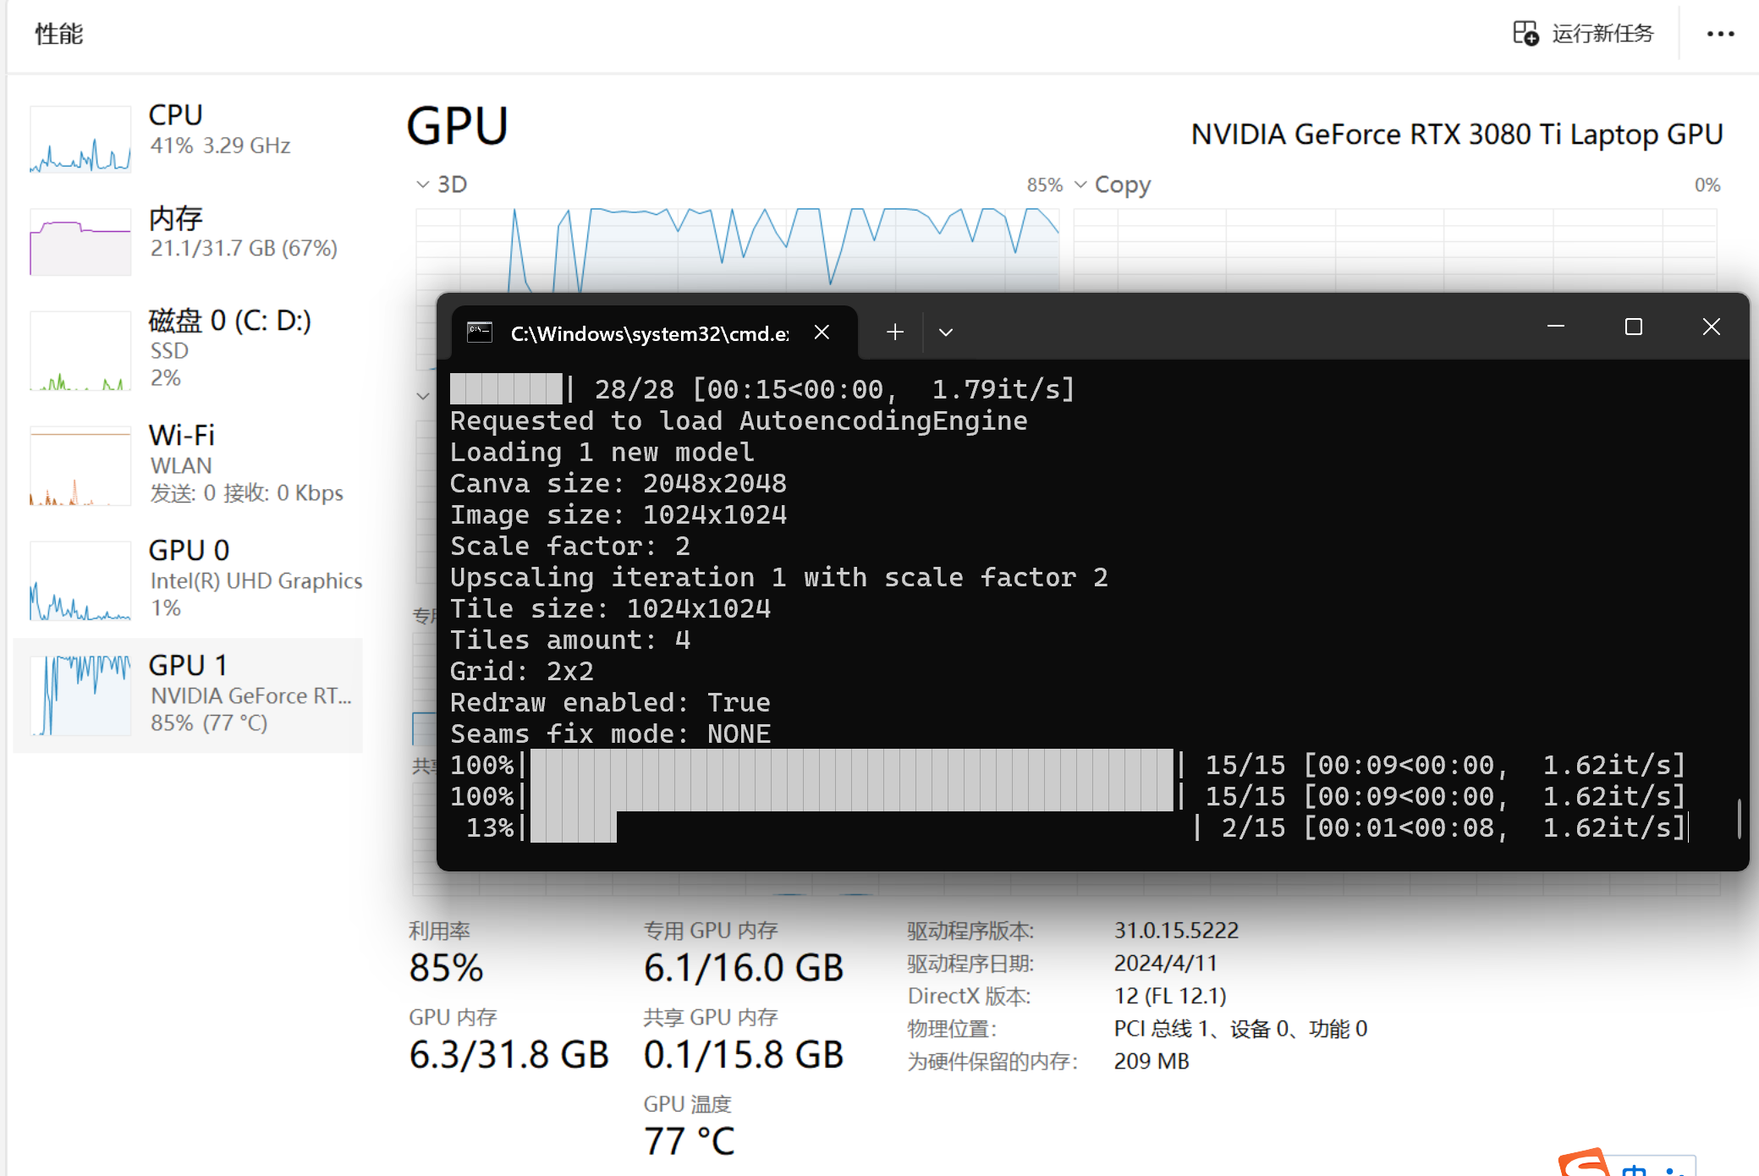1759x1176 pixels.
Task: Open the terminal profile dropdown chevron
Action: [946, 332]
